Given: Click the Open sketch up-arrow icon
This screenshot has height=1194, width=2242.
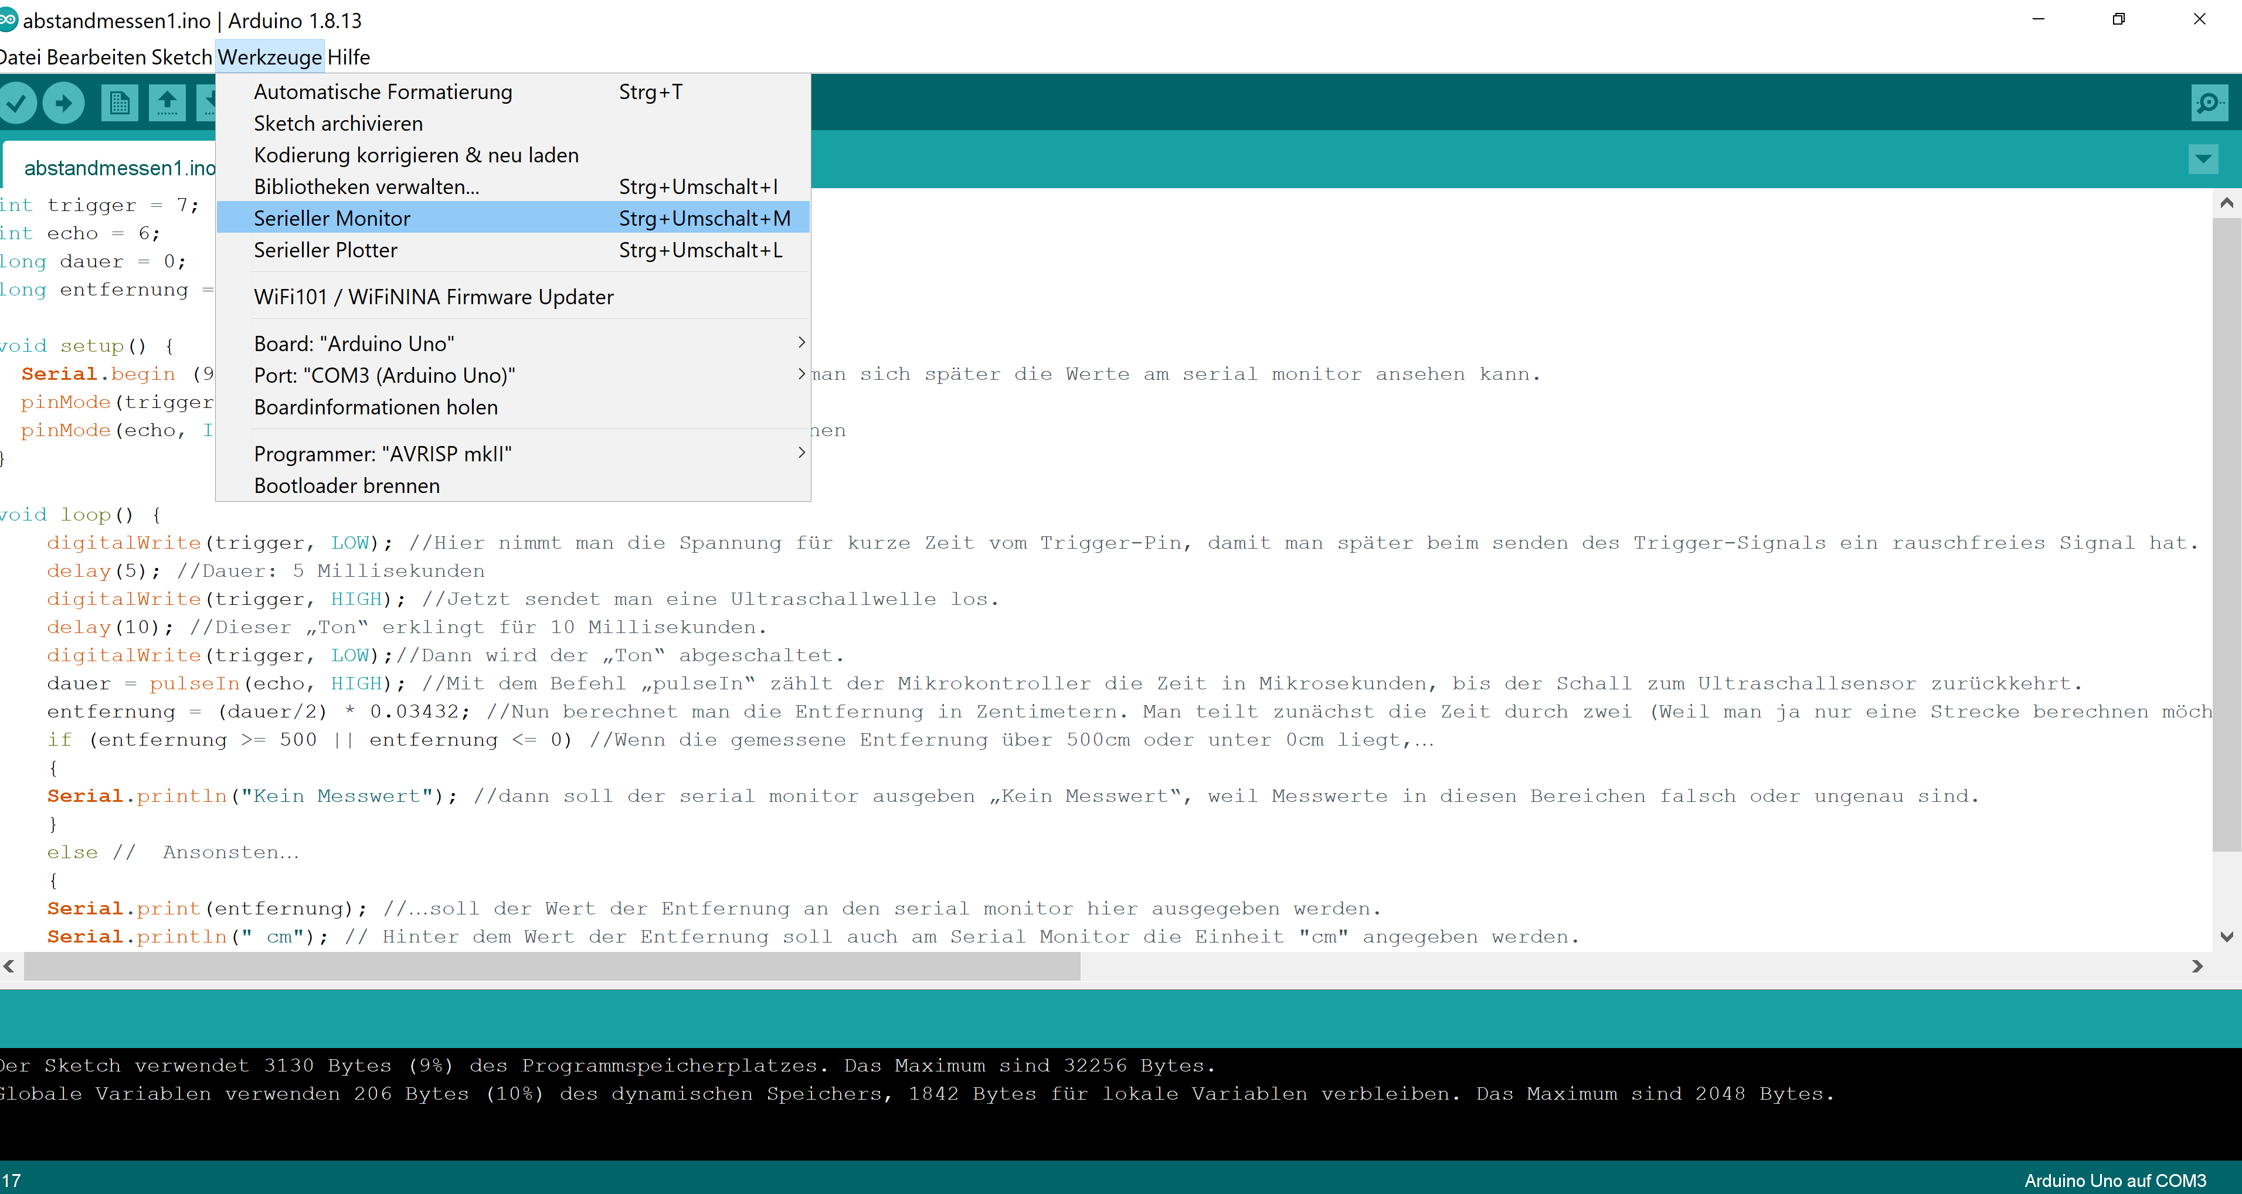Looking at the screenshot, I should coord(167,104).
